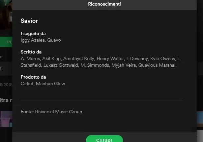
Task: Click the Savior song title
Action: (x=29, y=21)
